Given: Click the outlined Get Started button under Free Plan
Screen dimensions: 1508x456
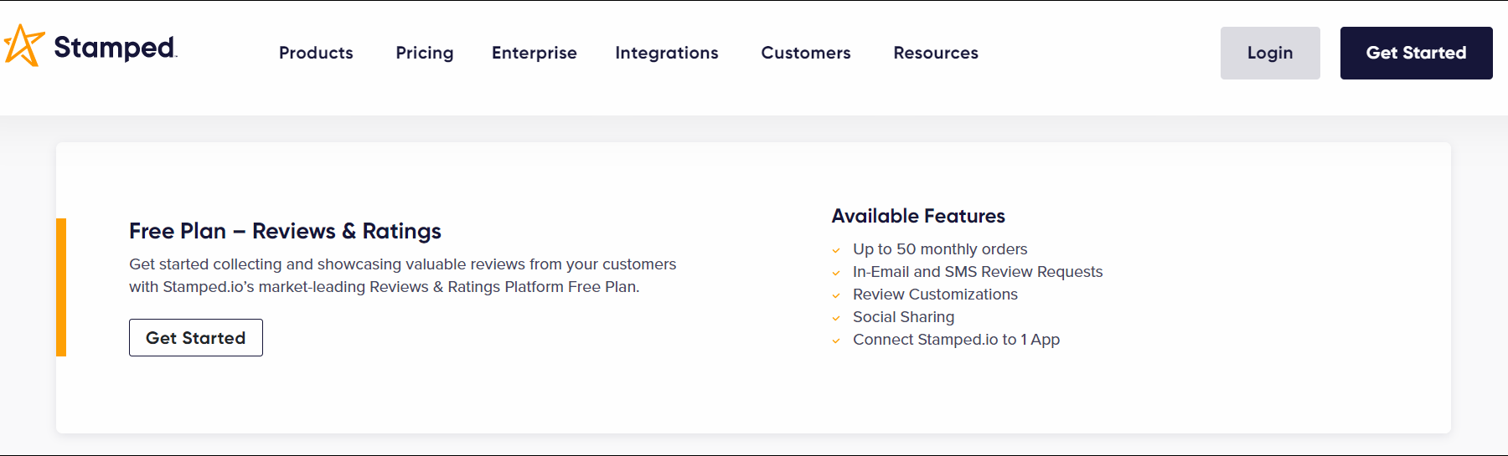Looking at the screenshot, I should pyautogui.click(x=196, y=338).
